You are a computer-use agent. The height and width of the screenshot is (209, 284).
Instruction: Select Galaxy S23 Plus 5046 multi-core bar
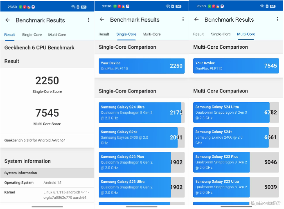tap(236, 162)
